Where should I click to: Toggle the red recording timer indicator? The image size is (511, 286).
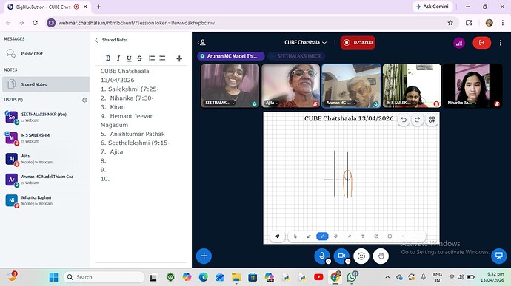pyautogui.click(x=358, y=43)
